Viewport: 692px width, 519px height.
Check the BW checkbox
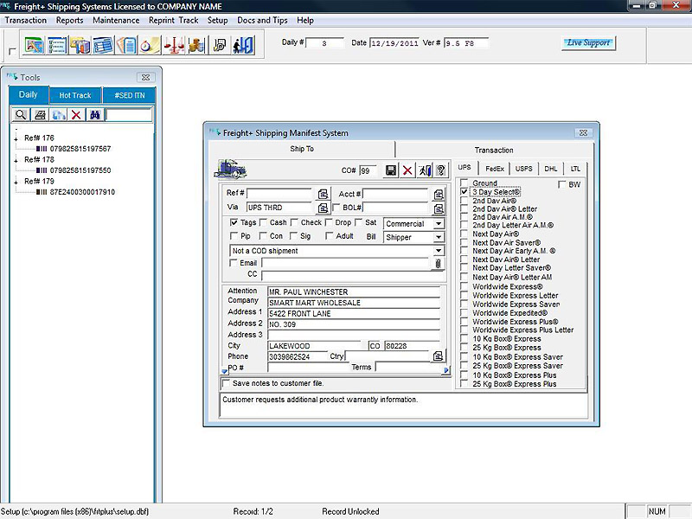pos(561,184)
